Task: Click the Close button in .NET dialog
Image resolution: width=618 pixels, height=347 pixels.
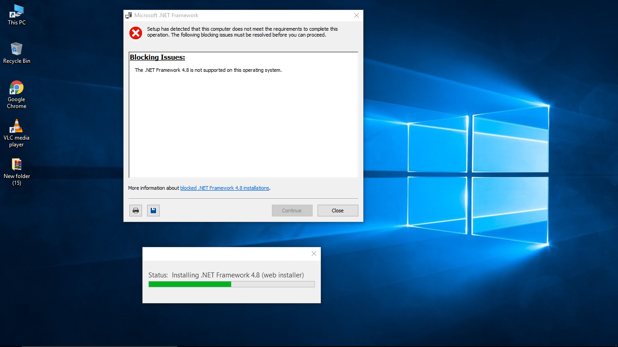Action: [x=338, y=211]
